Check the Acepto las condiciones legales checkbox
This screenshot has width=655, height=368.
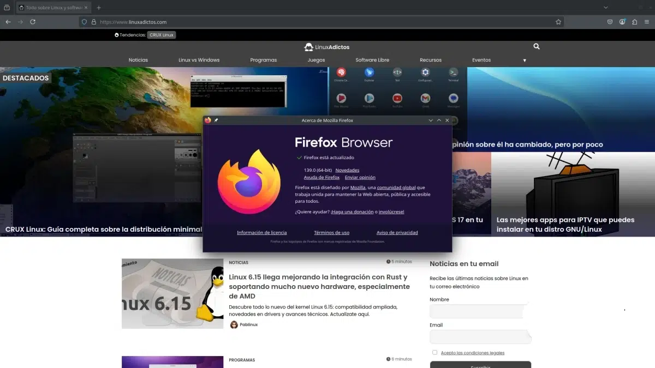tap(434, 352)
